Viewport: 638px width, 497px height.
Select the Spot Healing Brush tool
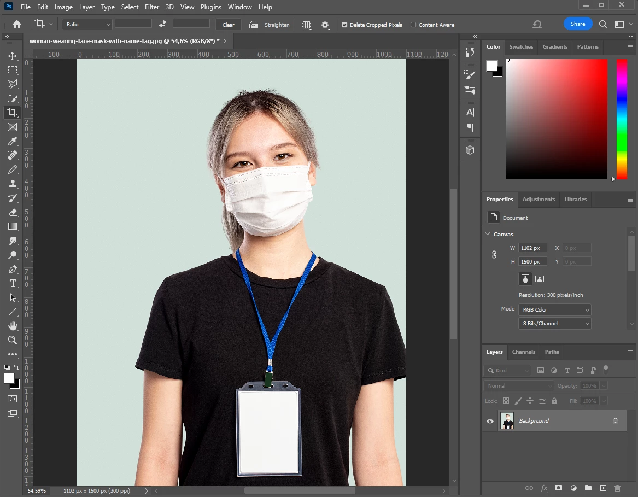click(13, 155)
